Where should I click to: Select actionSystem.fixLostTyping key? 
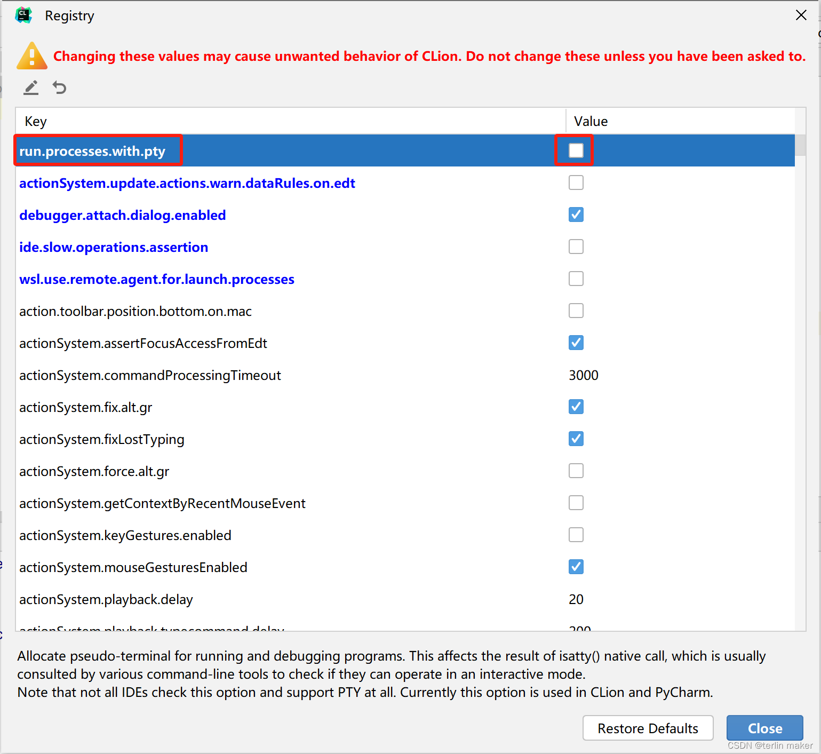(102, 439)
